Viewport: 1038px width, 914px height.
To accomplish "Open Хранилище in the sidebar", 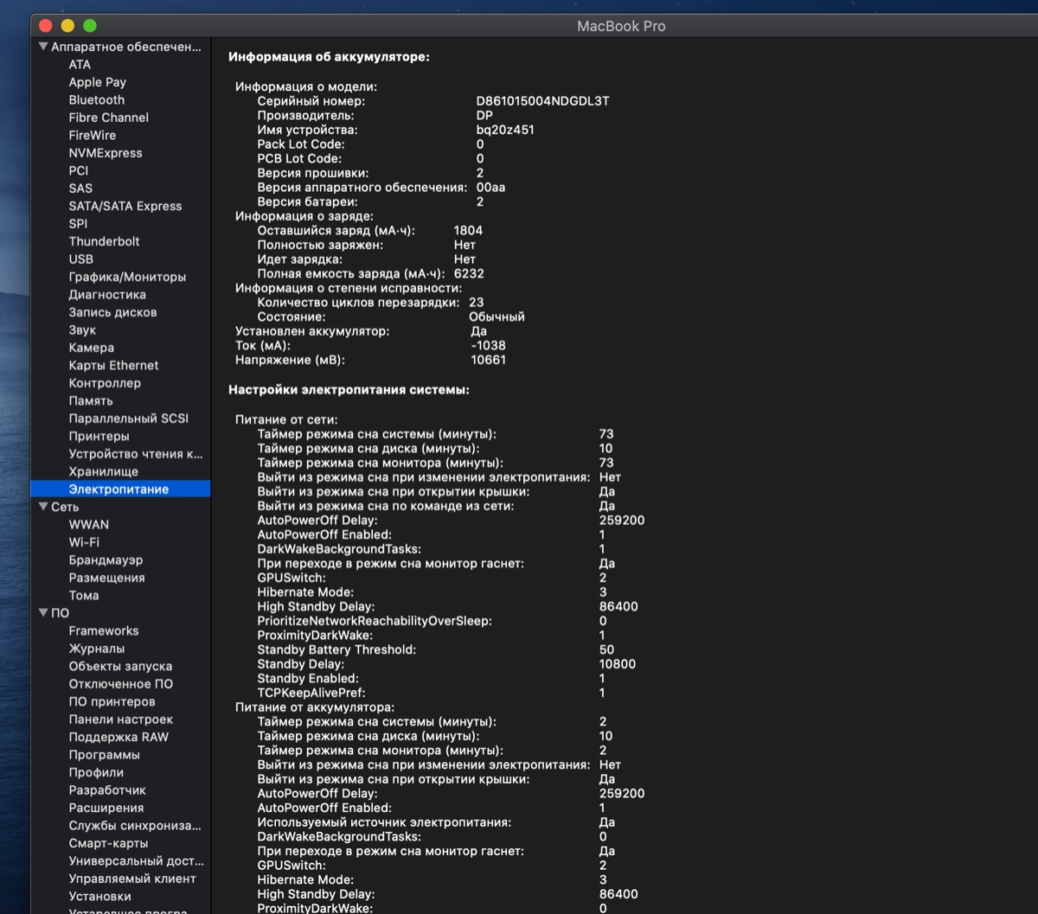I will click(103, 471).
